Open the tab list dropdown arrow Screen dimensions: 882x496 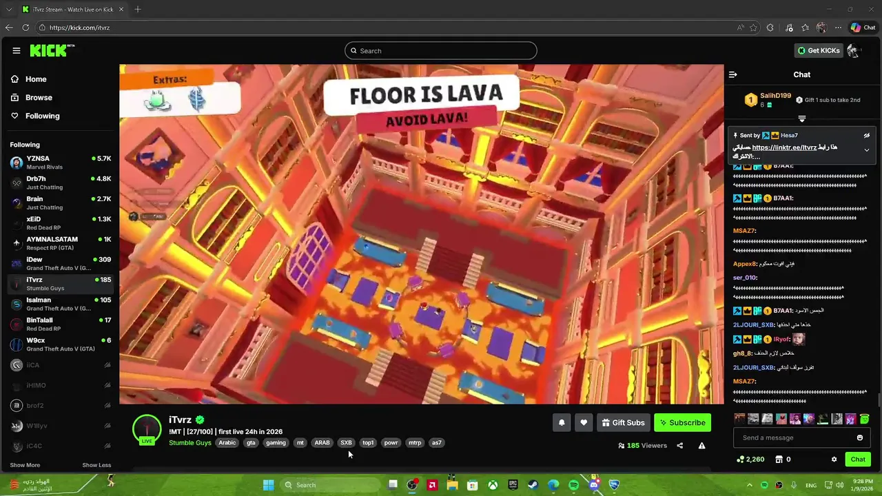pyautogui.click(x=9, y=10)
